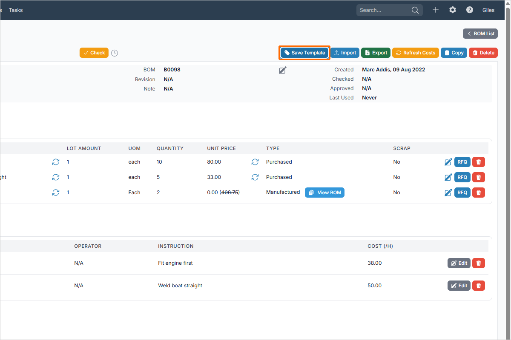Click the TYPE column header
Screen dimensions: 511x340
273,148
